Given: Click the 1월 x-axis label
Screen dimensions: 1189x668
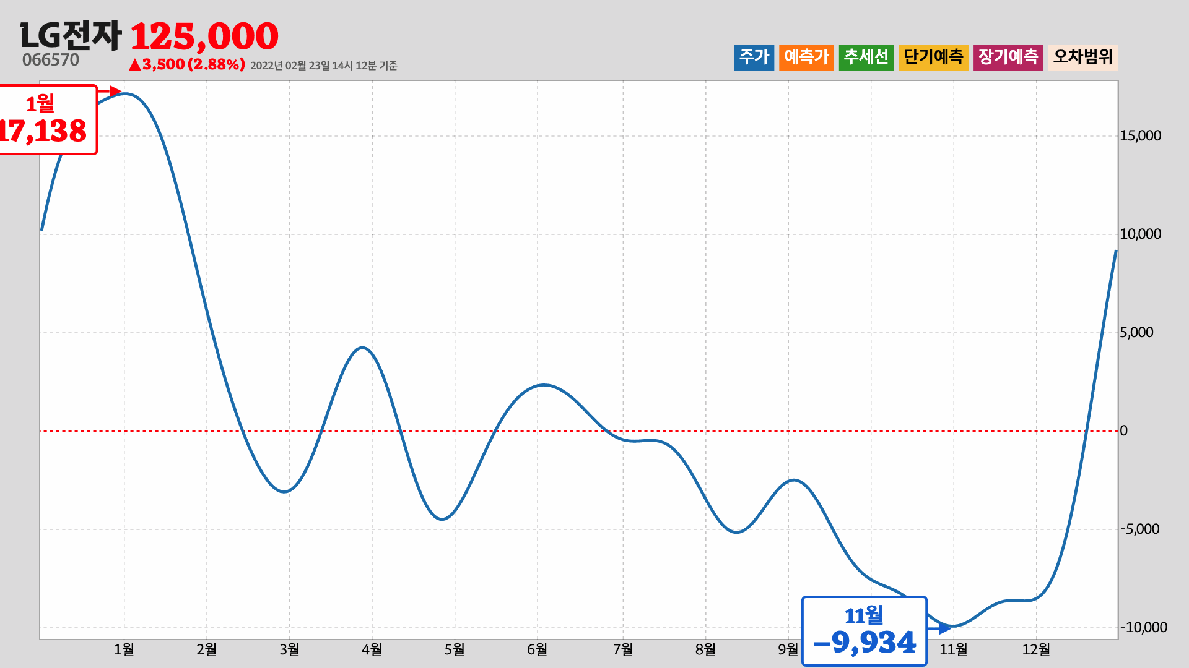Looking at the screenshot, I should click(x=124, y=649).
